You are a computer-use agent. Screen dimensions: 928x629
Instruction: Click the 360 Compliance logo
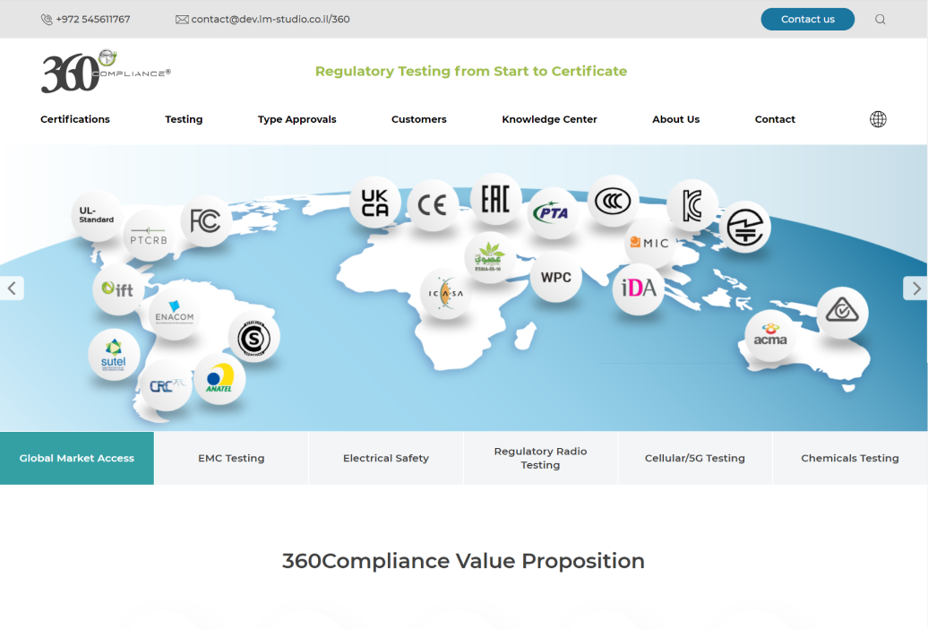106,71
